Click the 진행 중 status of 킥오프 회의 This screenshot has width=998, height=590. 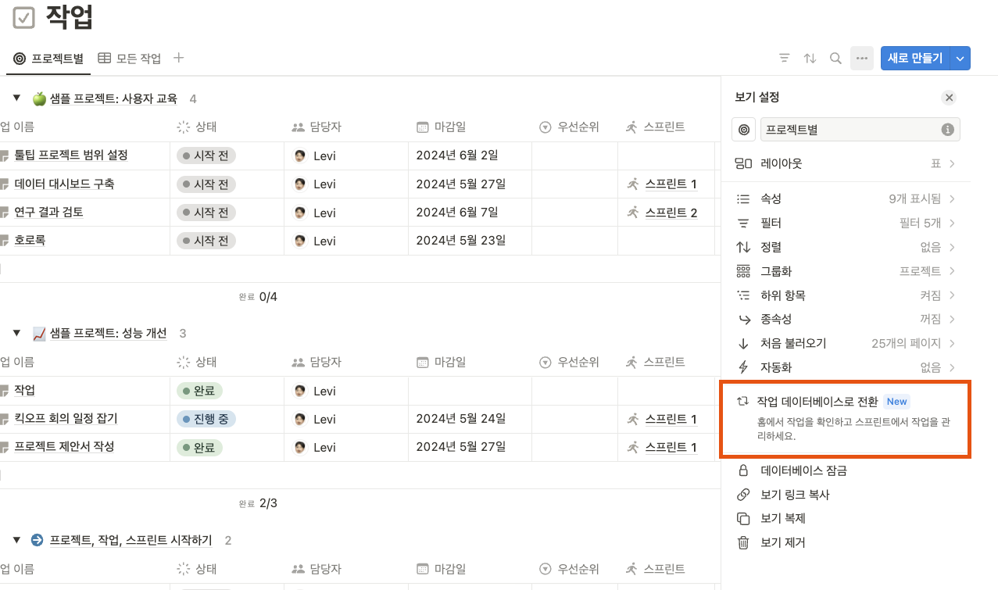point(206,419)
